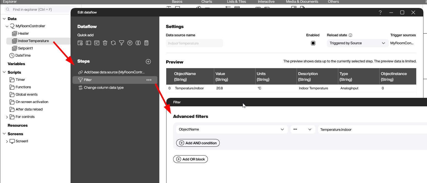Image resolution: width=427 pixels, height=183 pixels.
Task: Open the Interactive category tab
Action: point(266,2)
